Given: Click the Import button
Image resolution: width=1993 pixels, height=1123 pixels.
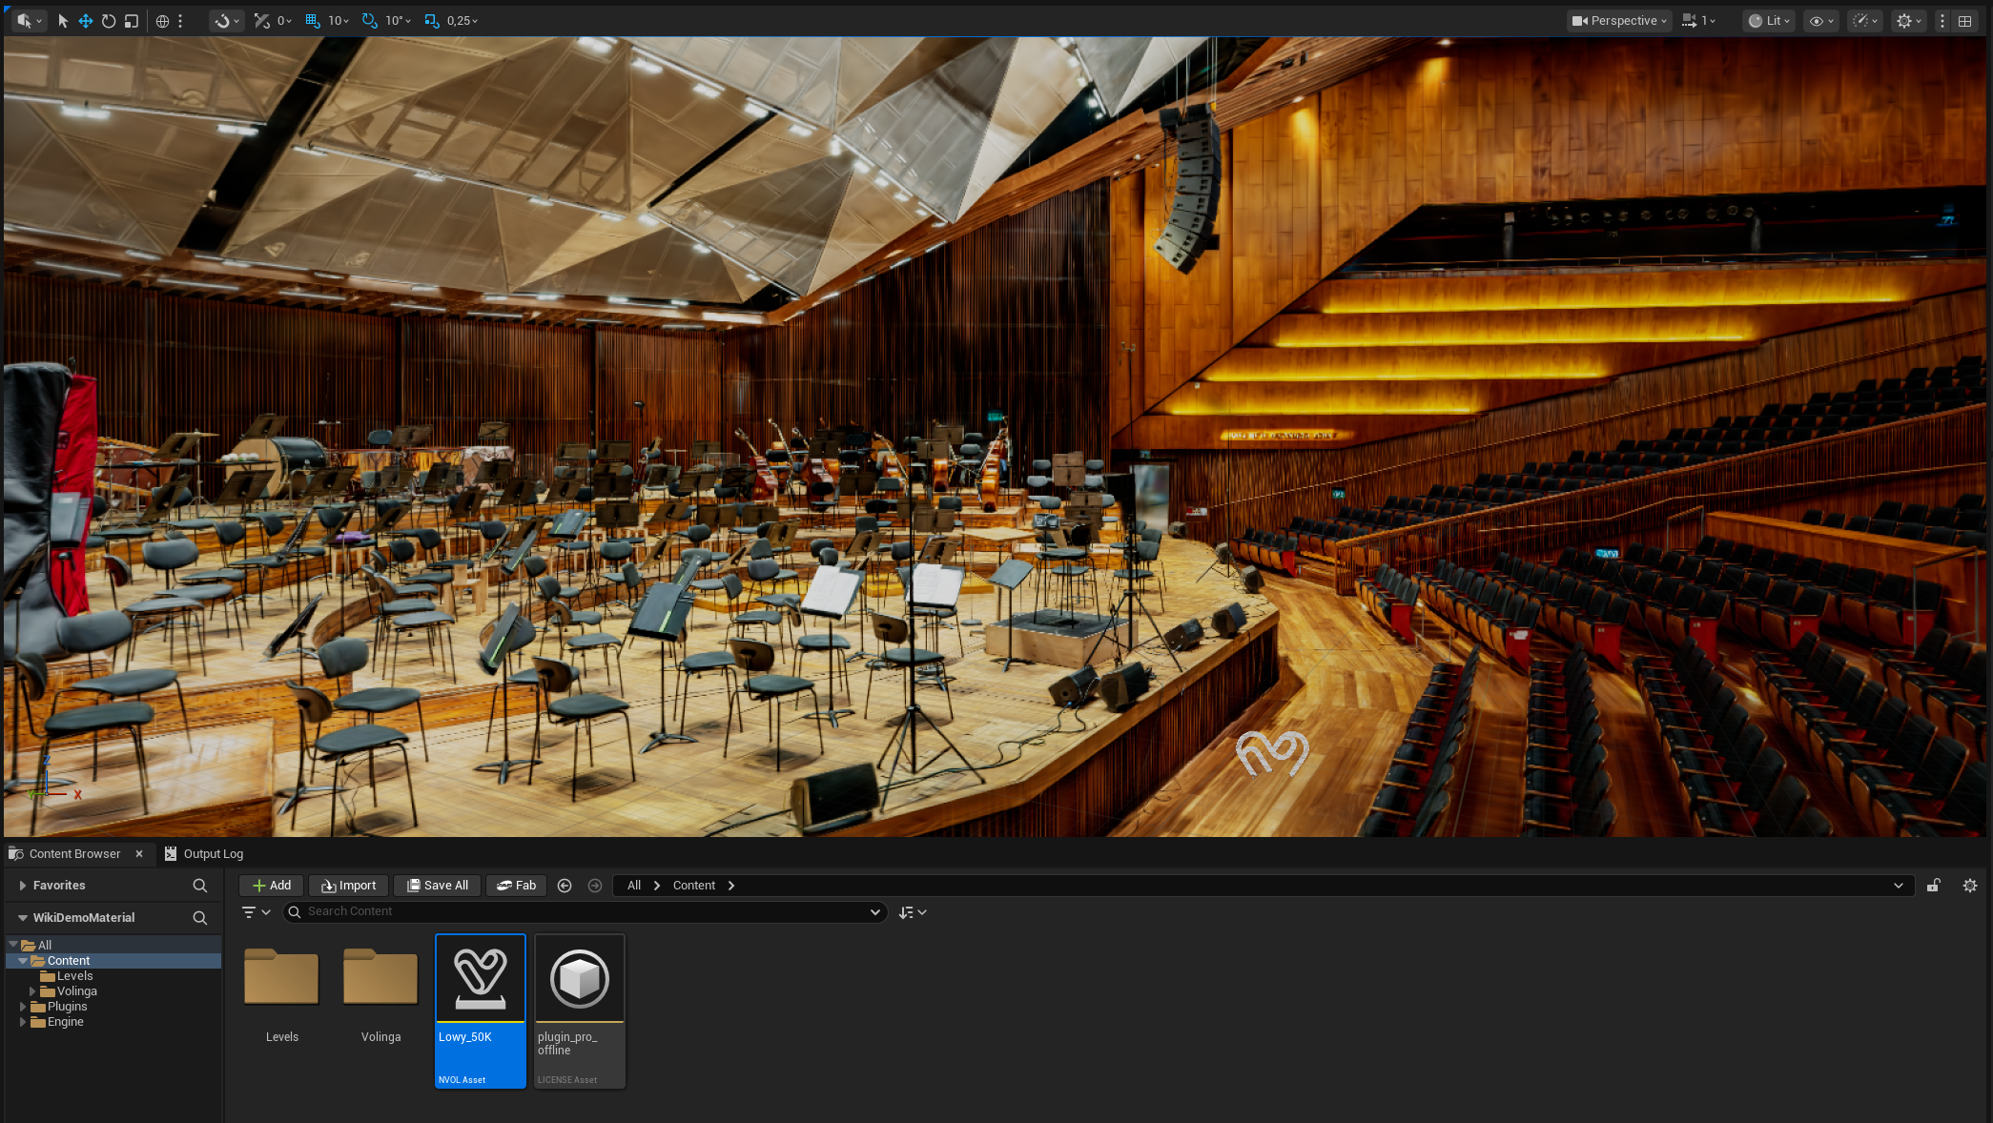Looking at the screenshot, I should click(349, 886).
